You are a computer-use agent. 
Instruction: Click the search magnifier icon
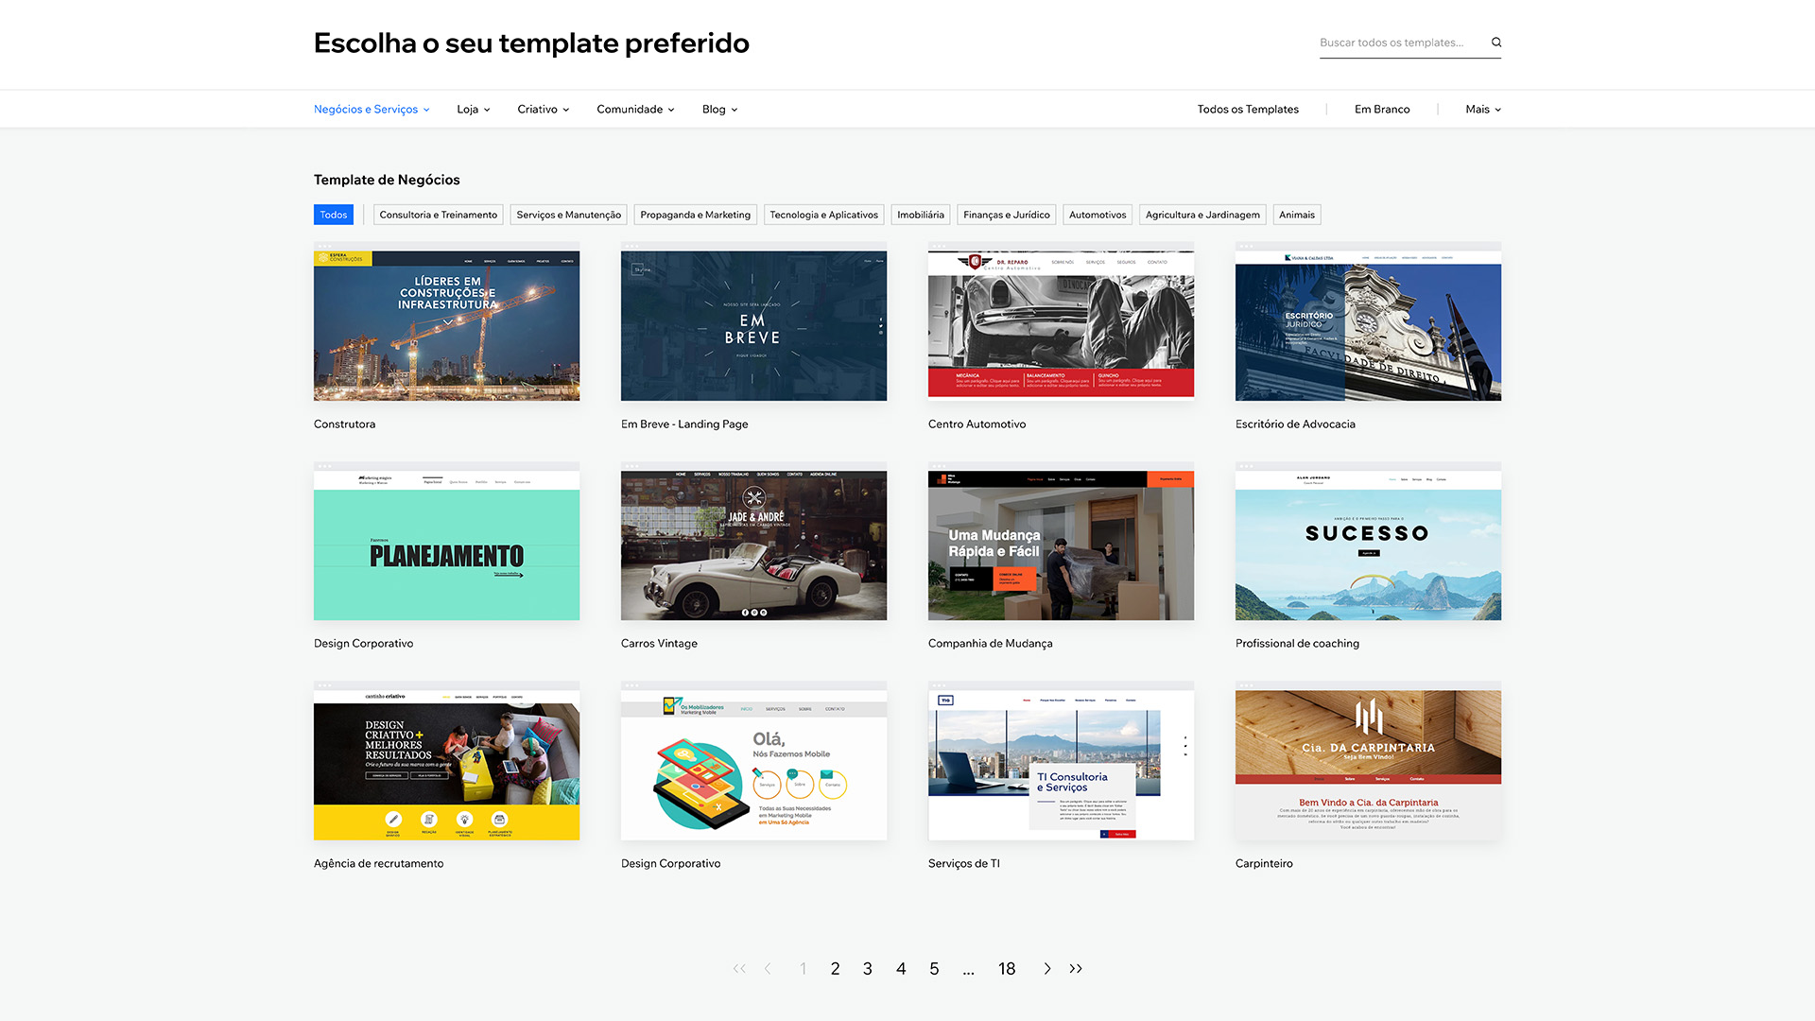pyautogui.click(x=1496, y=42)
